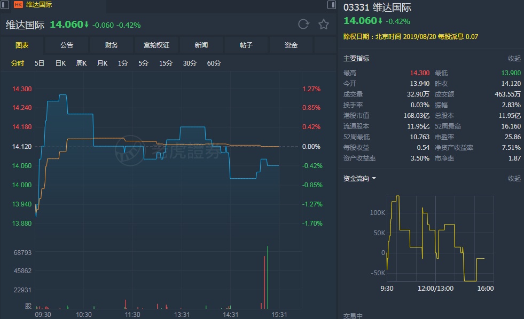Click the 03331 维达国际 header
The width and height of the screenshot is (524, 319).
[x=377, y=7]
